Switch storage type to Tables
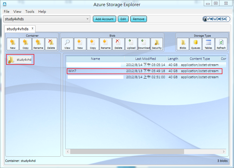 (208, 44)
